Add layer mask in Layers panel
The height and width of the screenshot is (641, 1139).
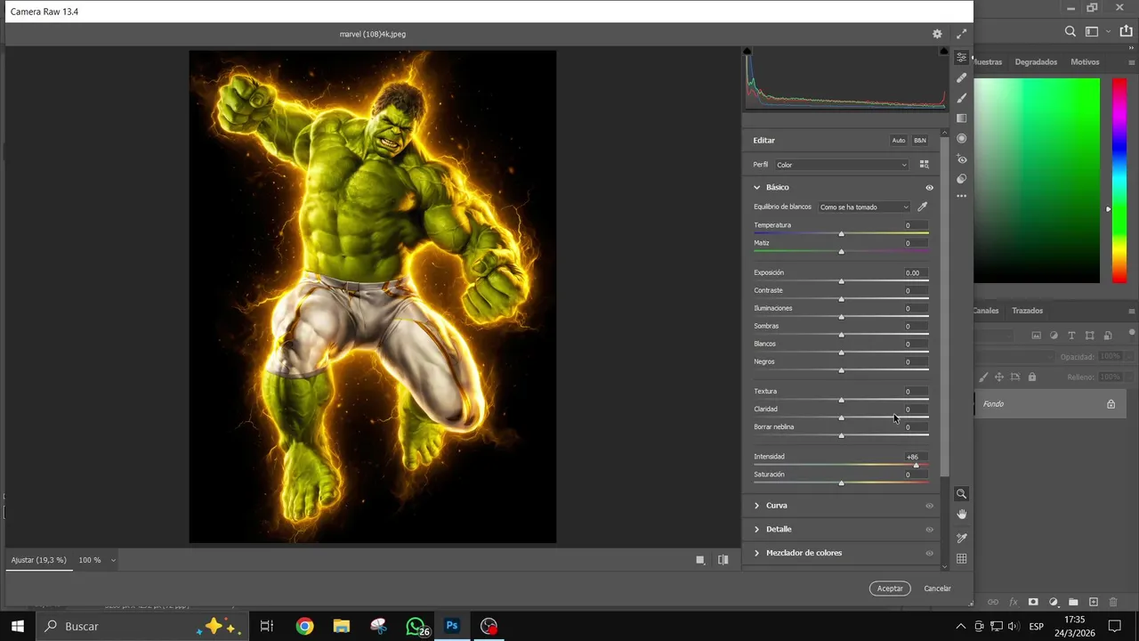(x=1033, y=603)
